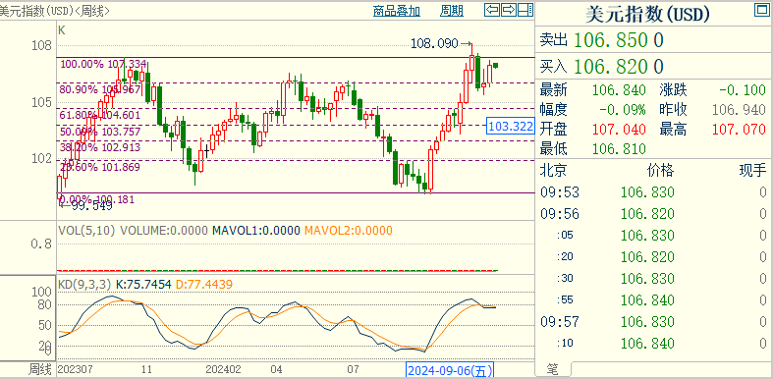Open the 周期 period menu
This screenshot has height=379, width=773.
(x=452, y=11)
